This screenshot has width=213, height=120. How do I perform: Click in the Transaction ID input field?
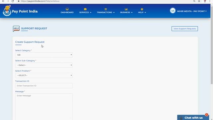pos(44,86)
